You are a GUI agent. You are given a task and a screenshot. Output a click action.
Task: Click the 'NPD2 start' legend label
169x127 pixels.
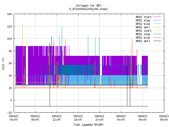144,17
